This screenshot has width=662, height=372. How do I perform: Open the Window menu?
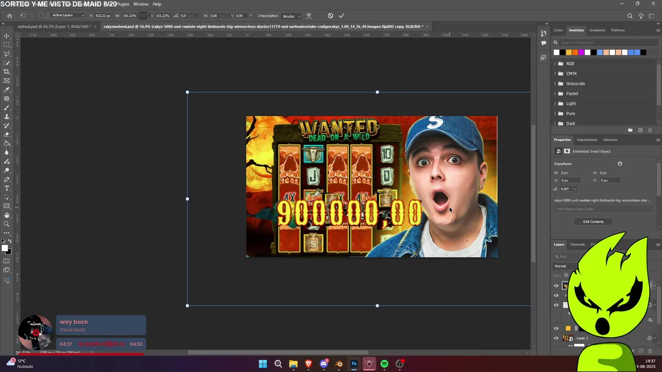pos(141,4)
